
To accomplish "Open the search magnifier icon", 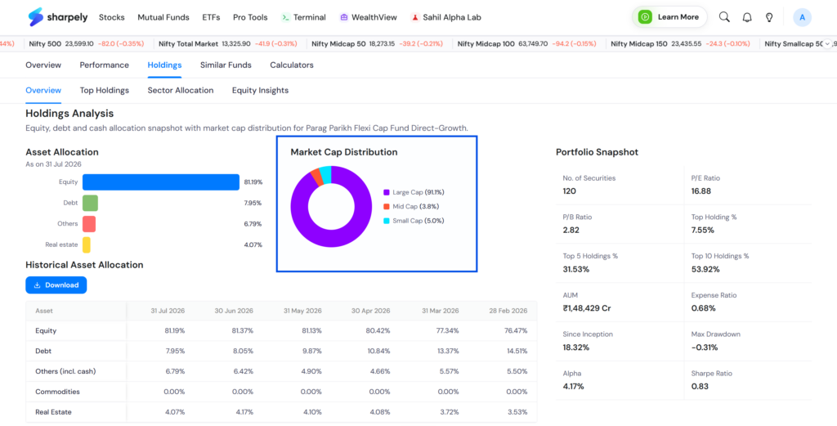I will pos(724,17).
